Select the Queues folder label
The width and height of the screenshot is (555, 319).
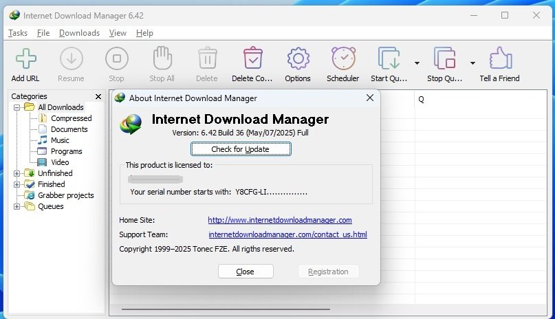[x=51, y=206]
